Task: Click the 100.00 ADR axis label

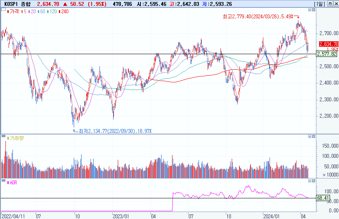Action: 332,191
